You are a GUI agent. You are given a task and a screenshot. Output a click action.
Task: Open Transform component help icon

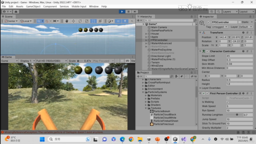point(243,33)
